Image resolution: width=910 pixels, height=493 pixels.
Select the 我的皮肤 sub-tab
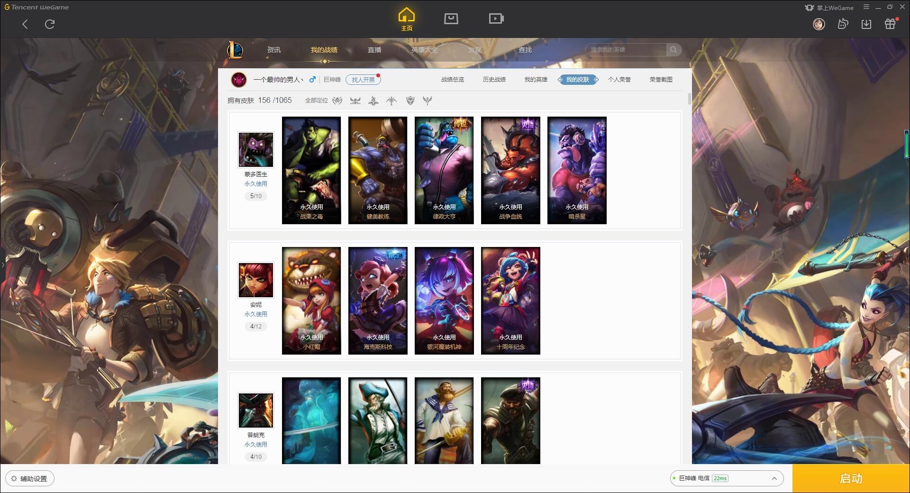click(578, 80)
